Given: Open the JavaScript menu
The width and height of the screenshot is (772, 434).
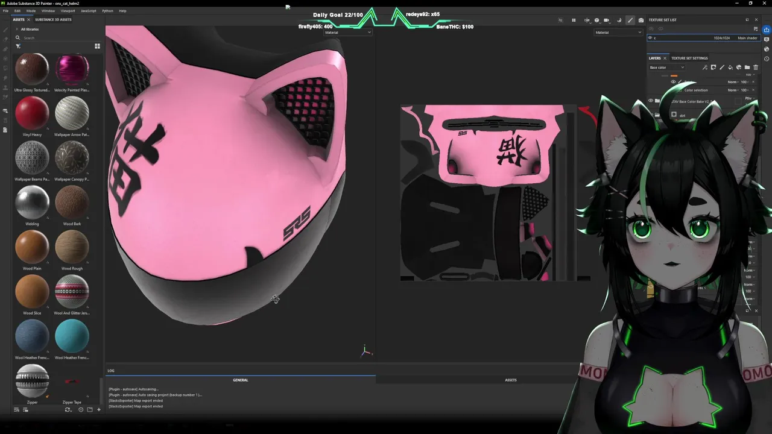Looking at the screenshot, I should (x=89, y=11).
